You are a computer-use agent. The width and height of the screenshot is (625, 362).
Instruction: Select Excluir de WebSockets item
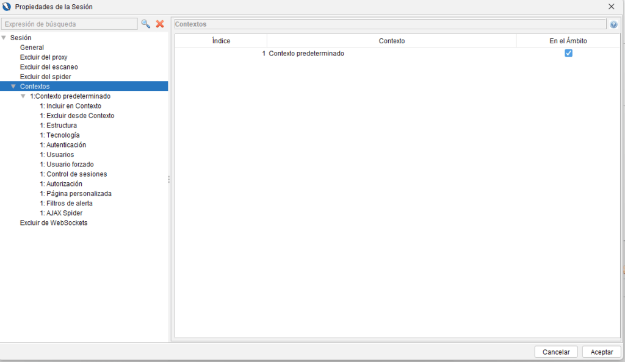(x=54, y=223)
